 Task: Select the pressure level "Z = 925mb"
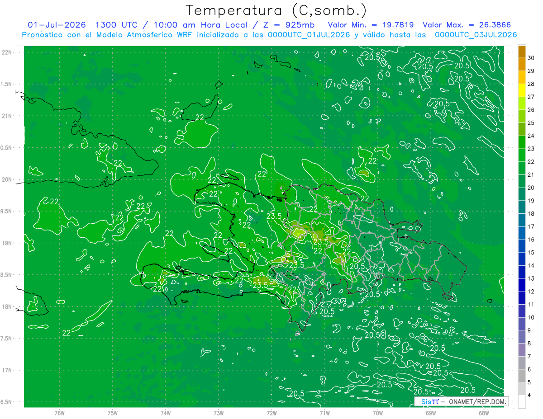289,25
